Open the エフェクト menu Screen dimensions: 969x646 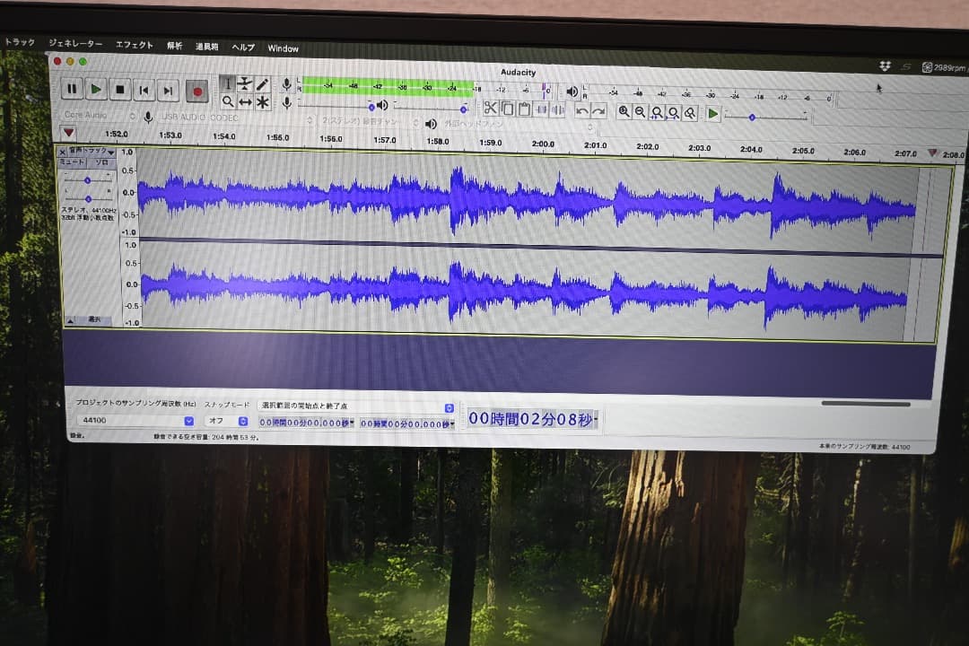coord(135,45)
